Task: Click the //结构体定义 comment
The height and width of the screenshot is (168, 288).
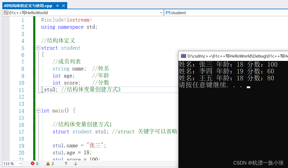Action: point(58,41)
